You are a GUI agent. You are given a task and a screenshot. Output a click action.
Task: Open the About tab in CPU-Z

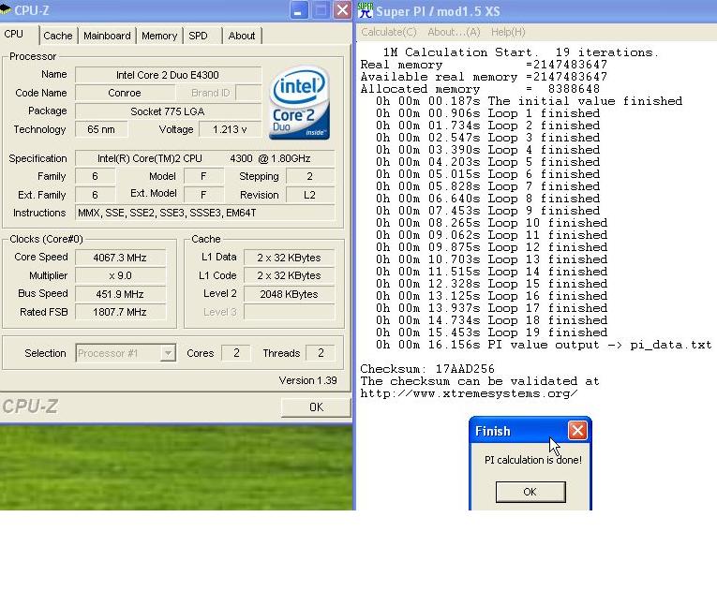tap(242, 36)
